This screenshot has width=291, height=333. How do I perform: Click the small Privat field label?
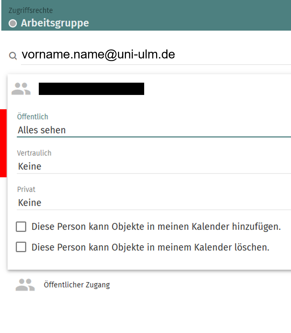coord(26,189)
